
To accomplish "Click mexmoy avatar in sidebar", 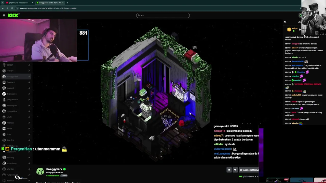I will (x=4, y=158).
